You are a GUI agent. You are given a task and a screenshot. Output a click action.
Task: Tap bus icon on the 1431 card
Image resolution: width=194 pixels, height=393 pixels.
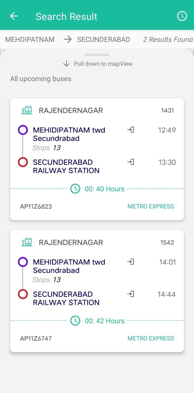click(27, 110)
